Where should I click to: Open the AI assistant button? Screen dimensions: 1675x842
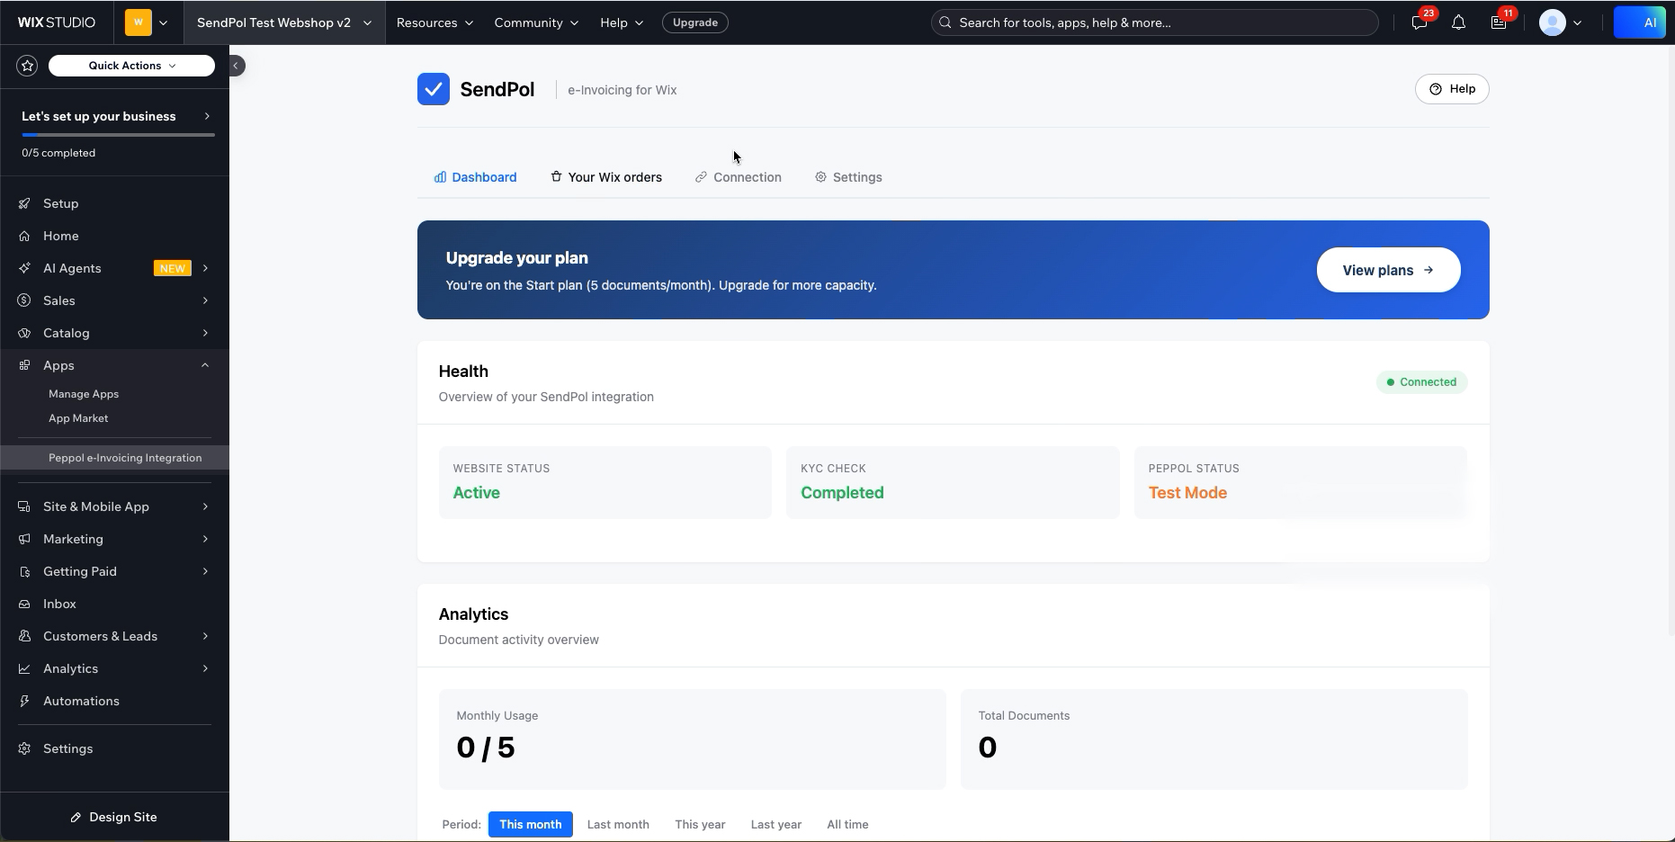[x=1640, y=22]
